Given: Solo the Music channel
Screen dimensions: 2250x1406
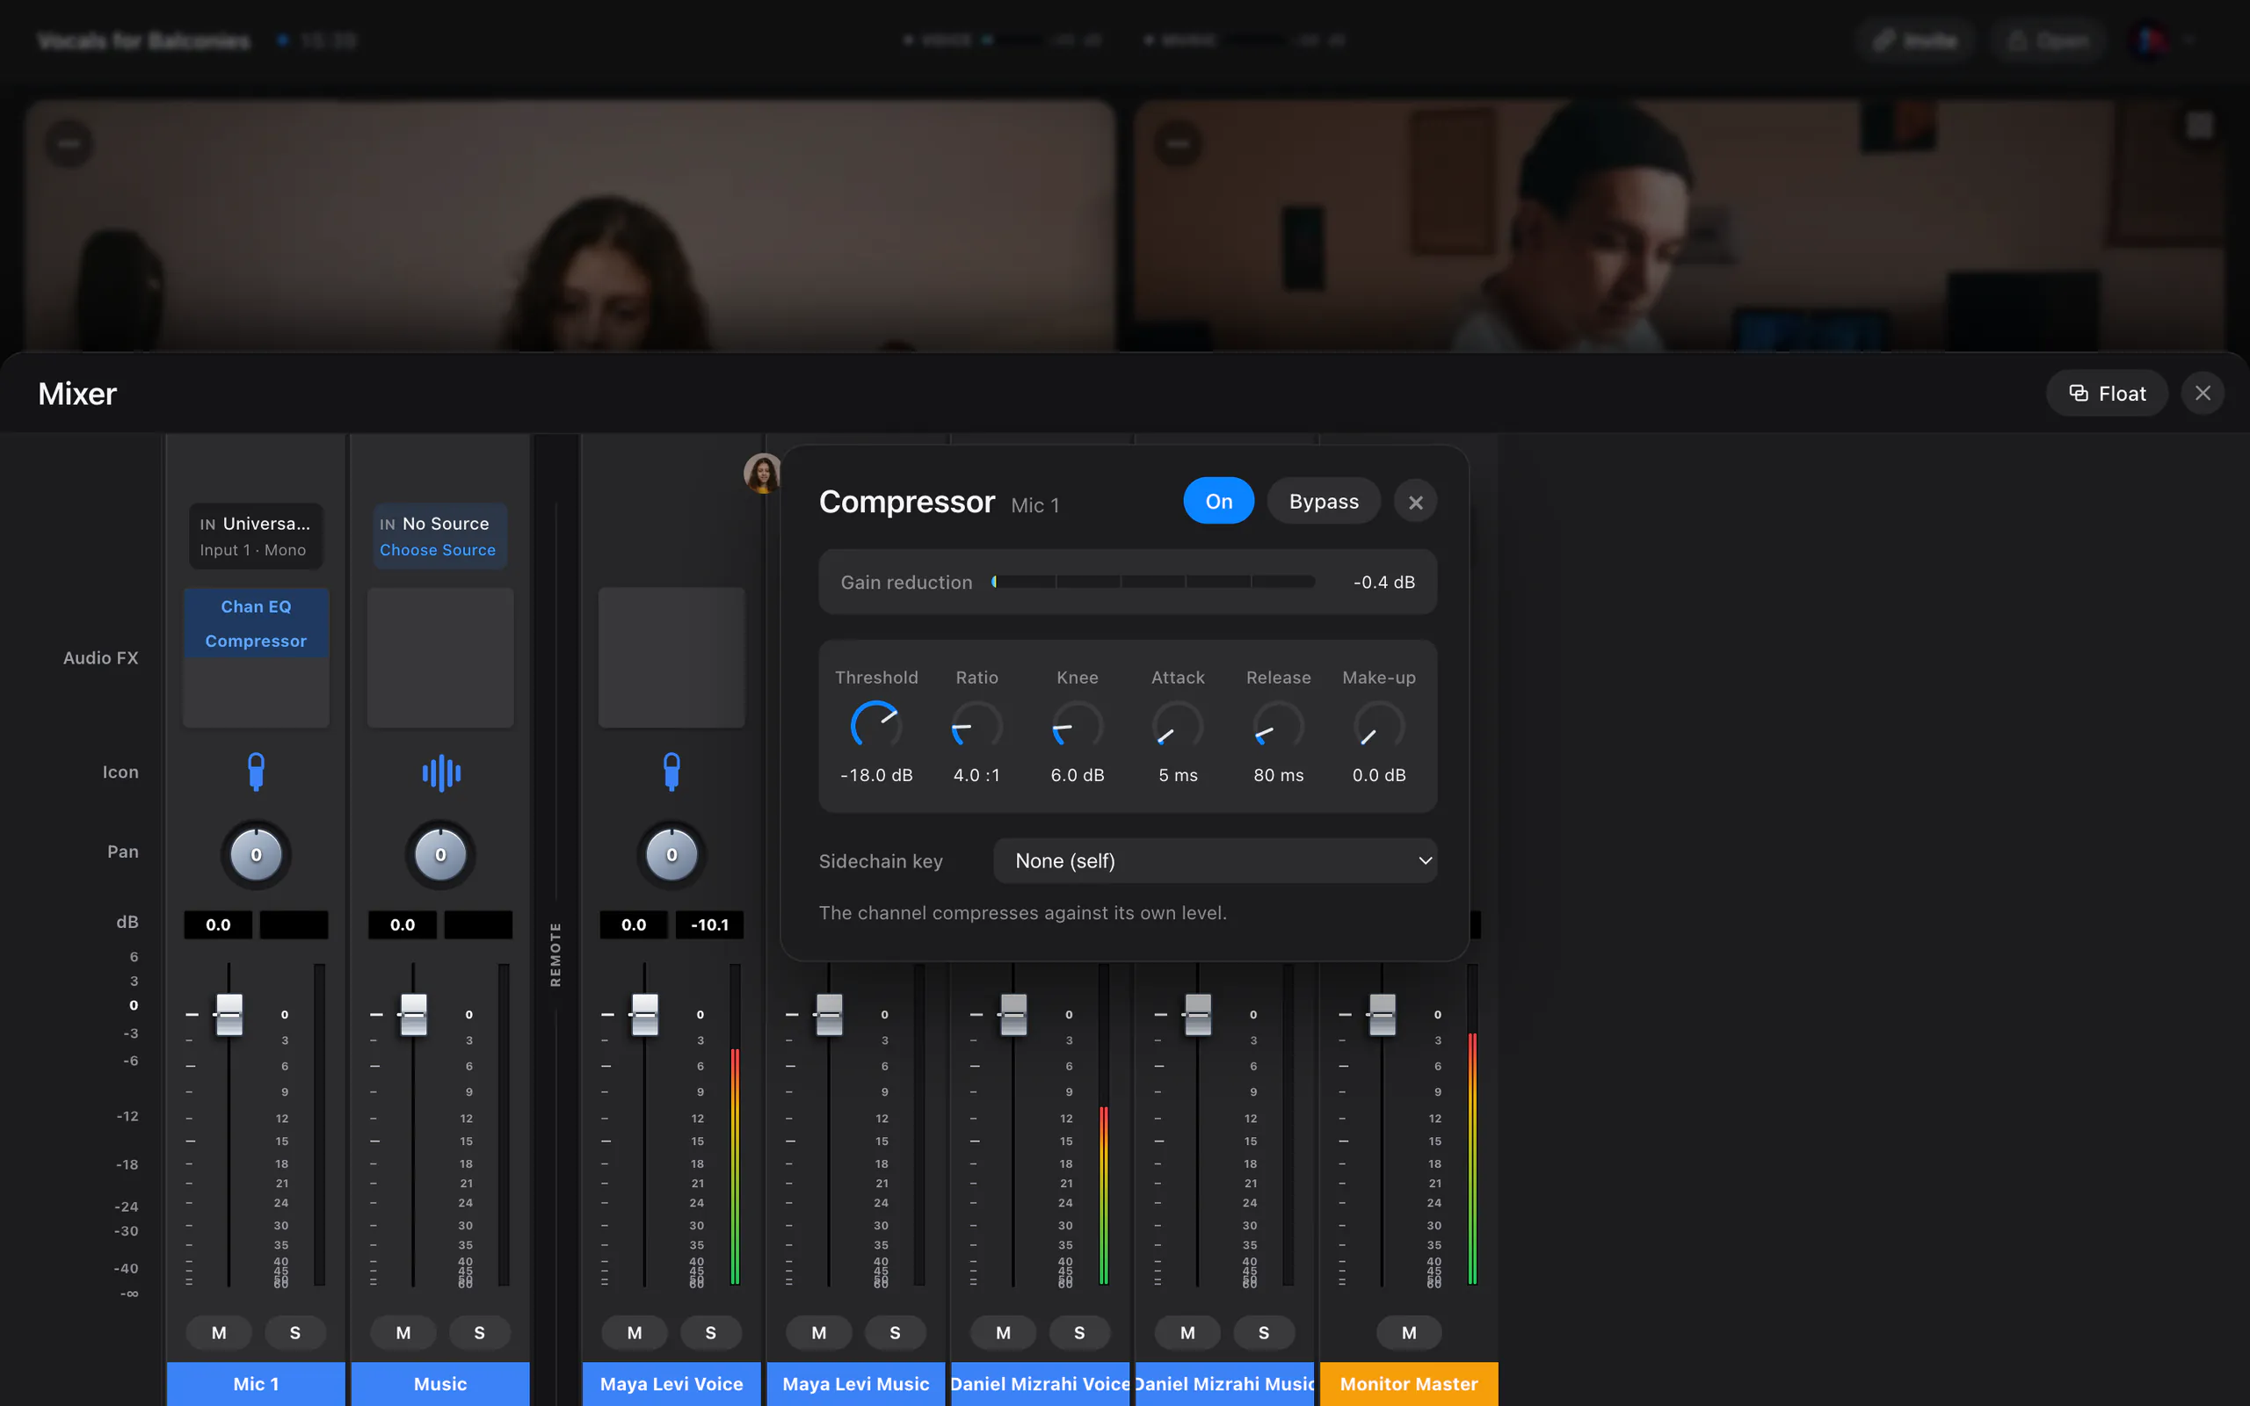Looking at the screenshot, I should point(479,1332).
